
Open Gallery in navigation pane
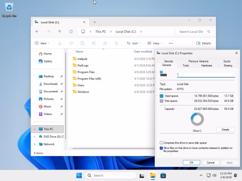click(45, 62)
